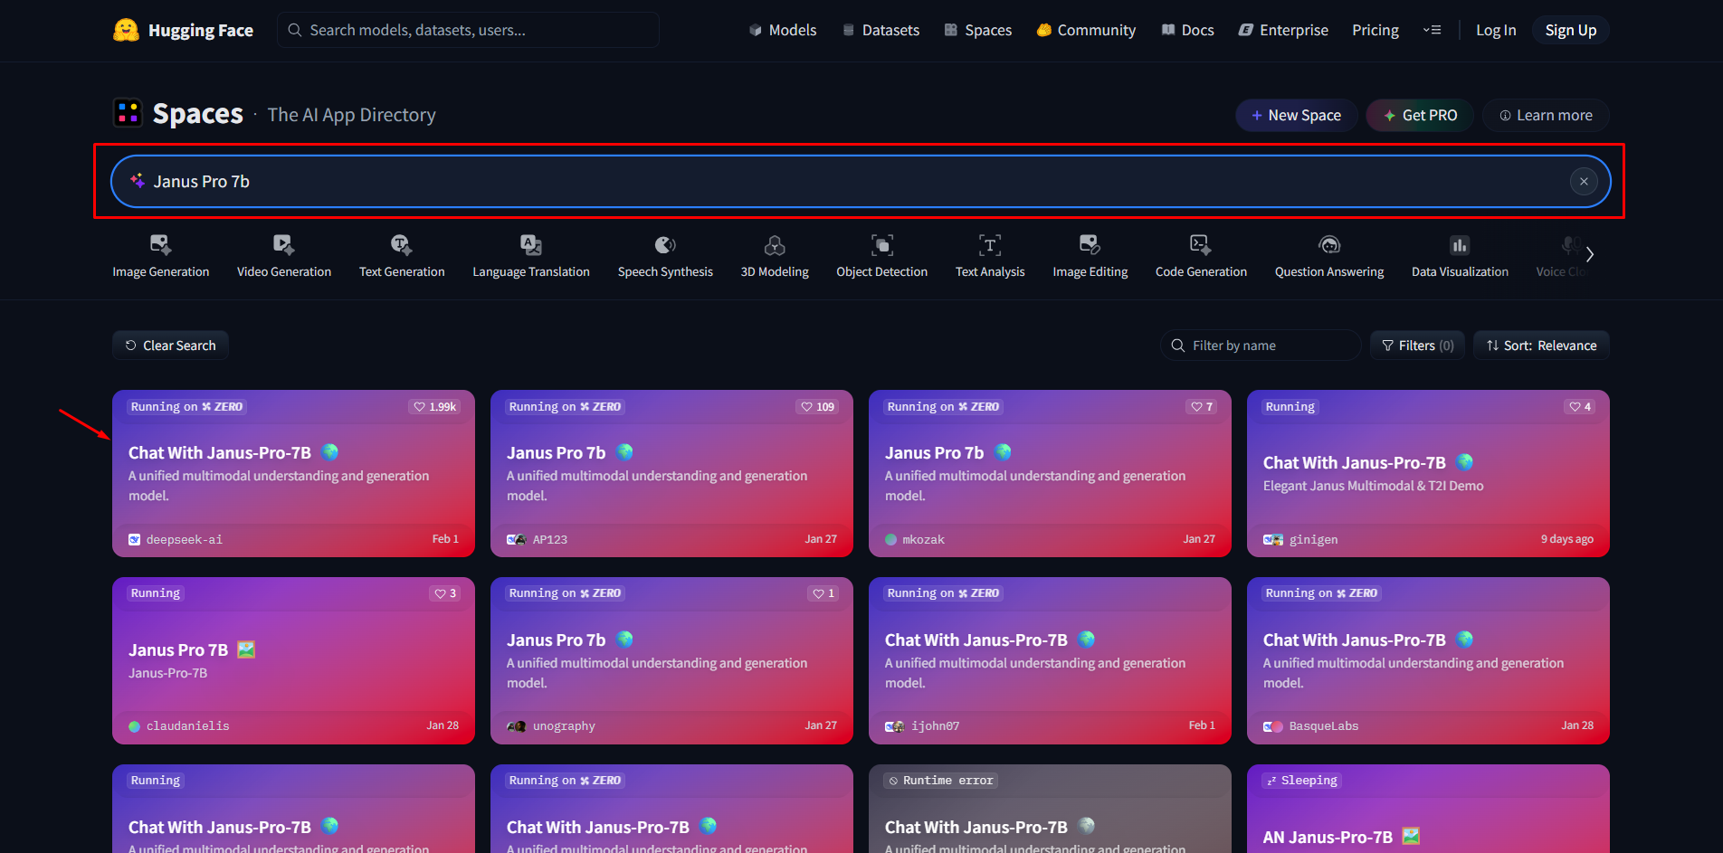Click the 1.99k likes heart on deepseek-ai card
This screenshot has width=1723, height=853.
coord(419,407)
